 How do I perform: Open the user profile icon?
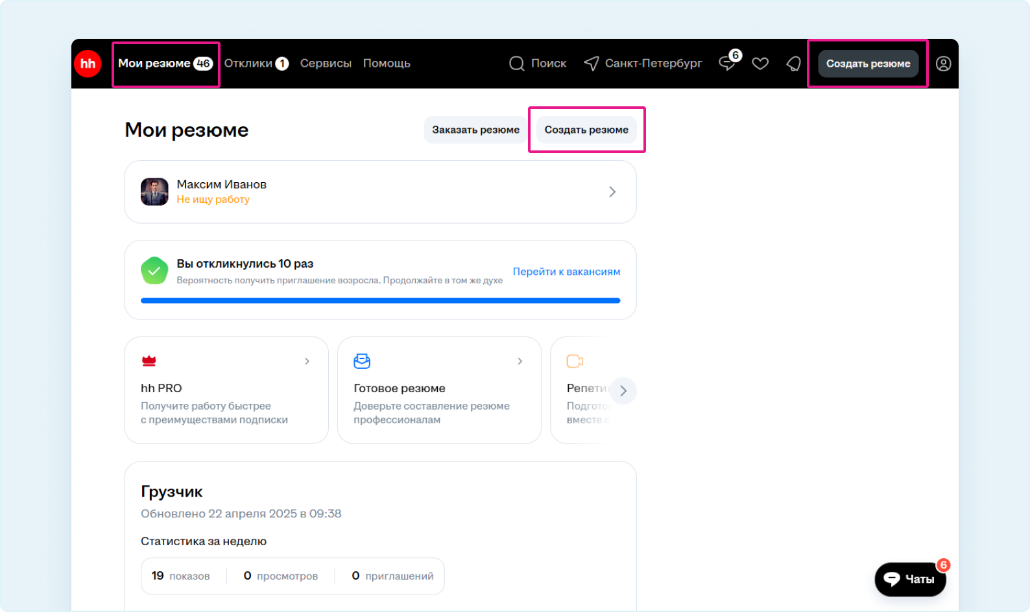click(x=944, y=64)
